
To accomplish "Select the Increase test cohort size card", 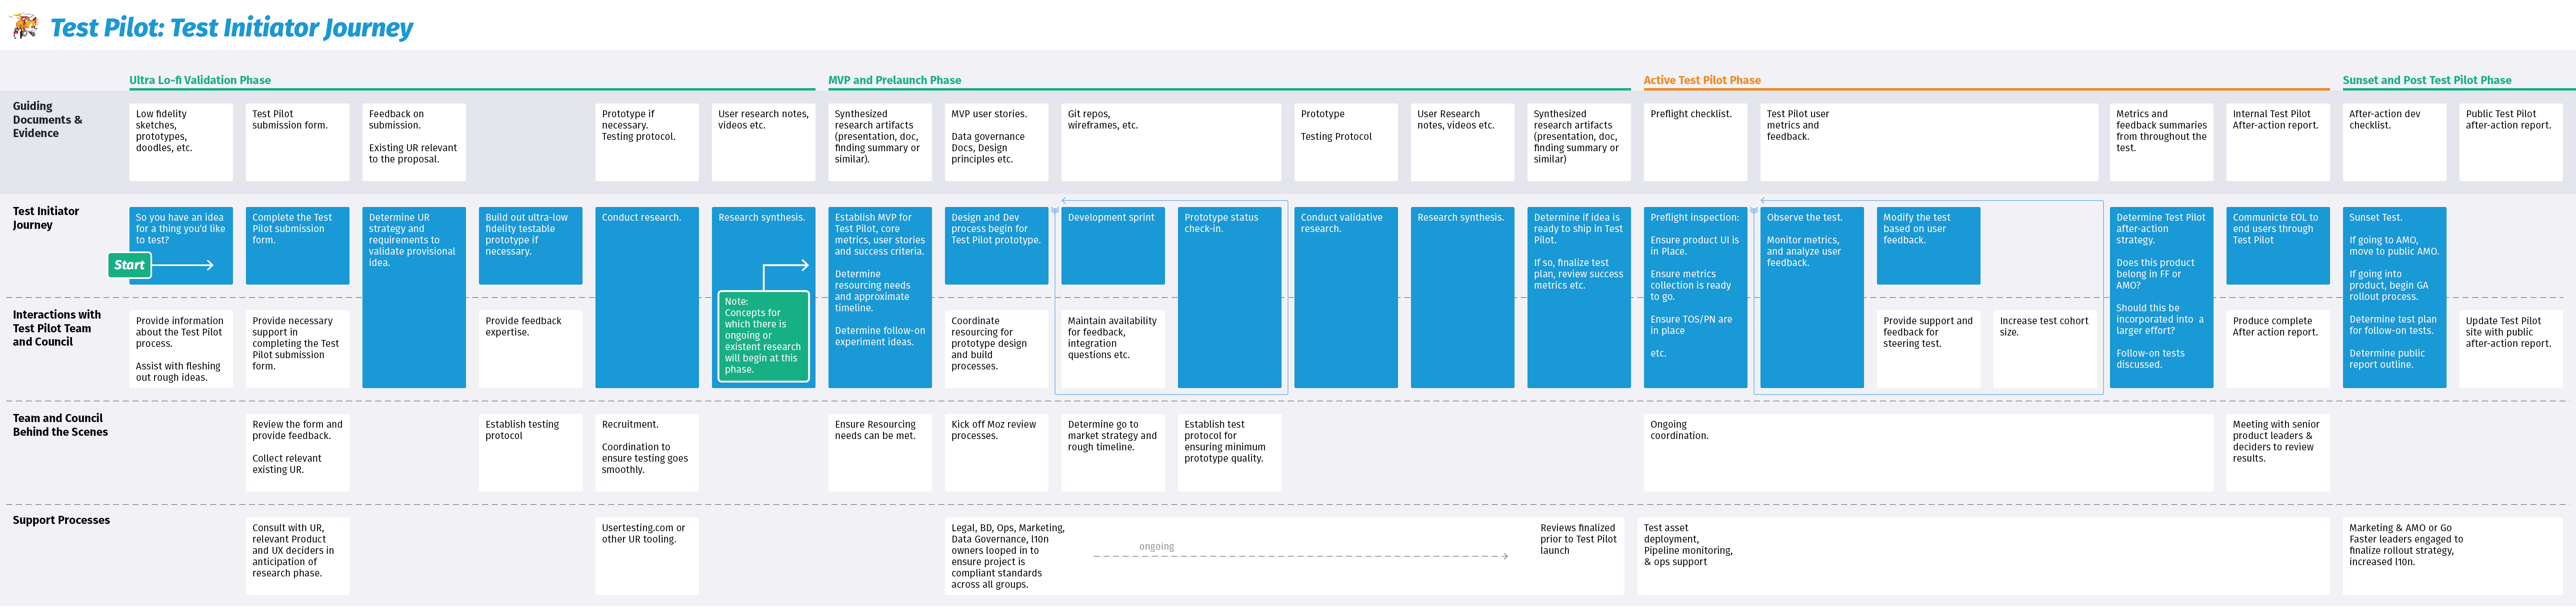I will 2044,349.
